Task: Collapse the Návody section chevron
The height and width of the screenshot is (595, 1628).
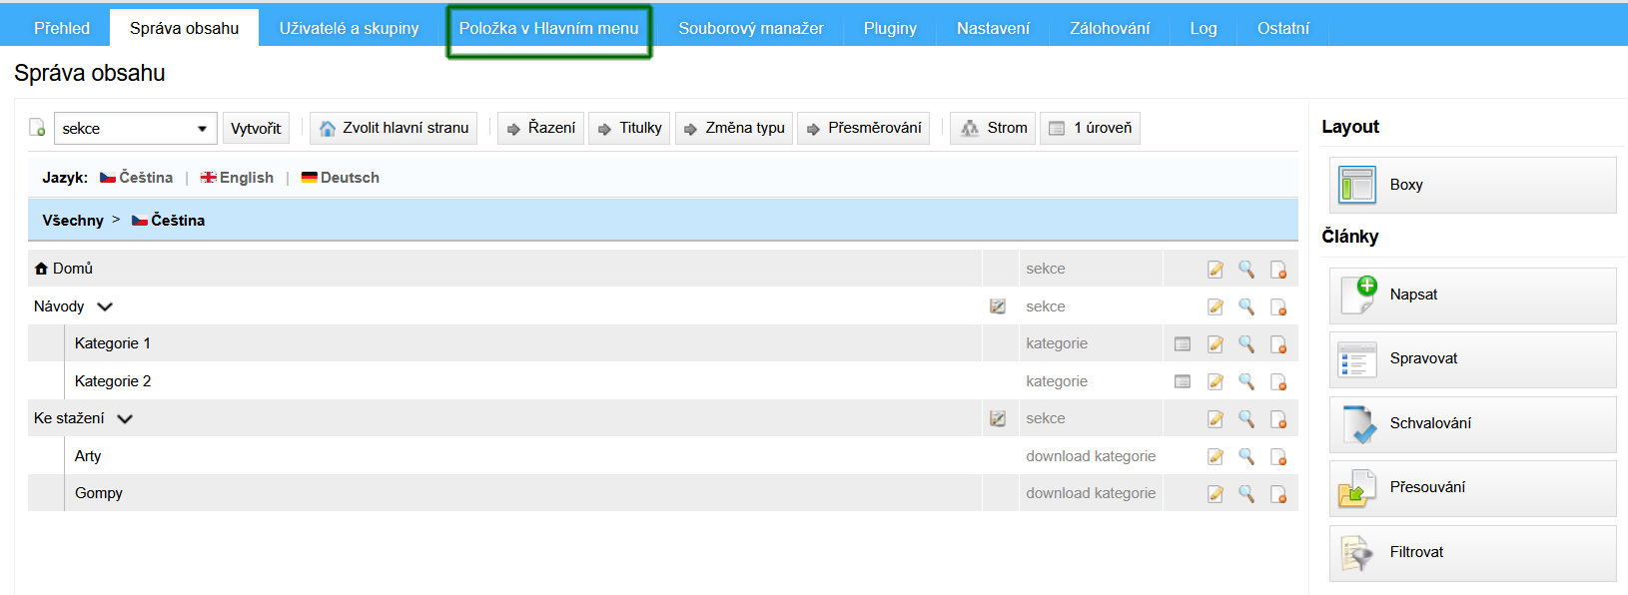Action: coord(105,306)
